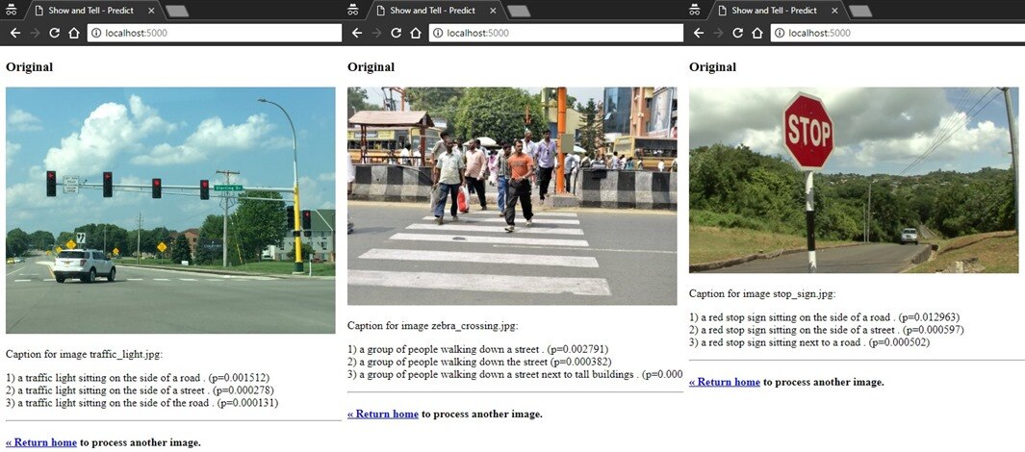The width and height of the screenshot is (1025, 452).
Task: Close the tab in left browser window
Action: tap(152, 12)
